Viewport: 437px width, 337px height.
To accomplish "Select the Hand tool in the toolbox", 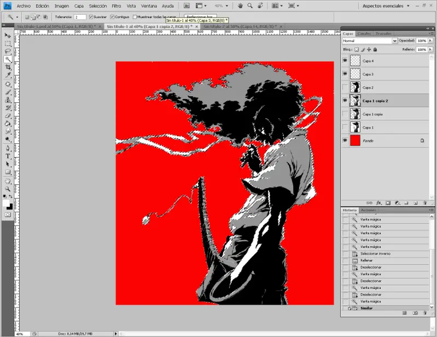I will pyautogui.click(x=8, y=181).
